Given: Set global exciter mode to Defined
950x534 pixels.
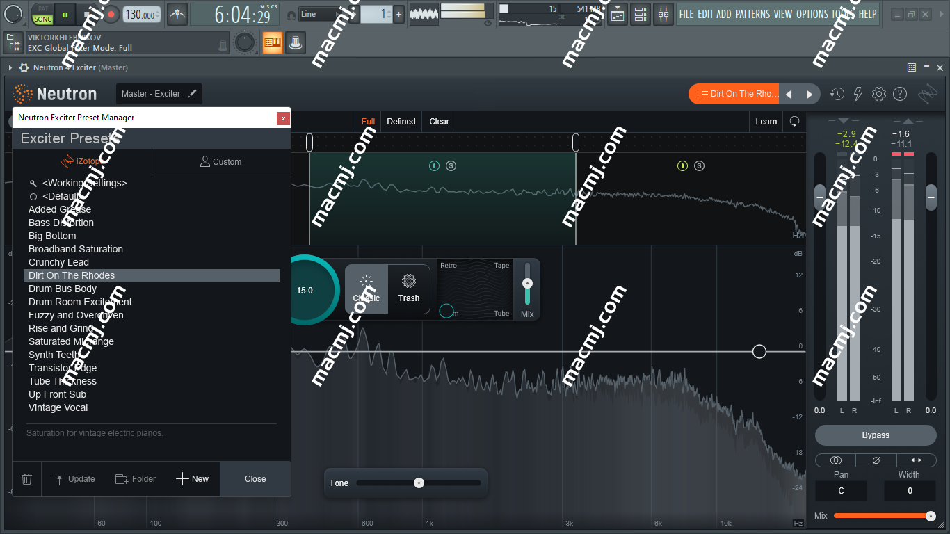Looking at the screenshot, I should (x=401, y=122).
